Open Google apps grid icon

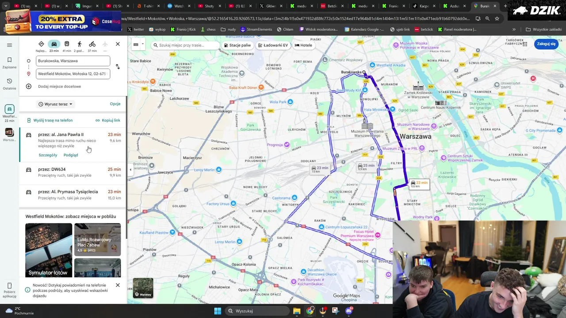[525, 44]
